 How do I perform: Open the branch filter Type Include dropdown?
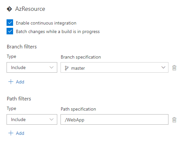click(x=32, y=67)
